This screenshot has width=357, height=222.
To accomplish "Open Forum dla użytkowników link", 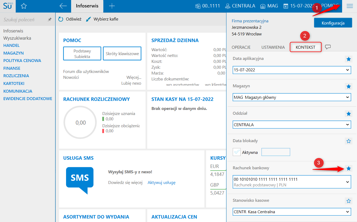I will pyautogui.click(x=86, y=71).
